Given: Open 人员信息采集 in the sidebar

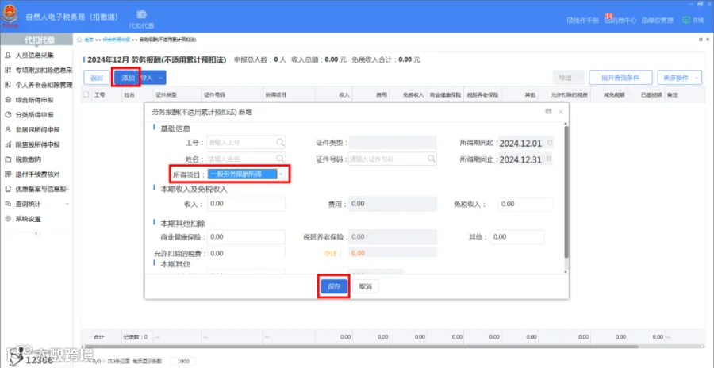Looking at the screenshot, I should coord(35,56).
